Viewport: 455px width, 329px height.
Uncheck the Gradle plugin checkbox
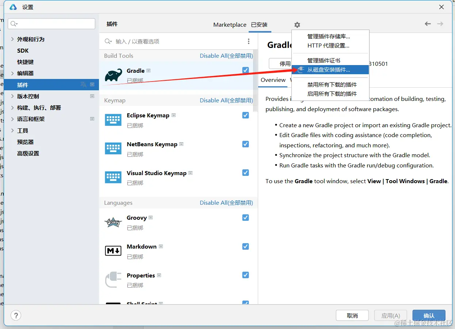[x=245, y=70]
